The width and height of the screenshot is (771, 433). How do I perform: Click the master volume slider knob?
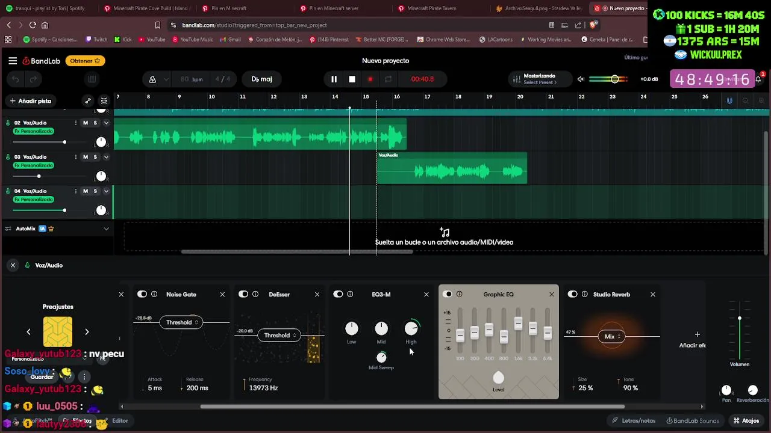[x=614, y=79]
